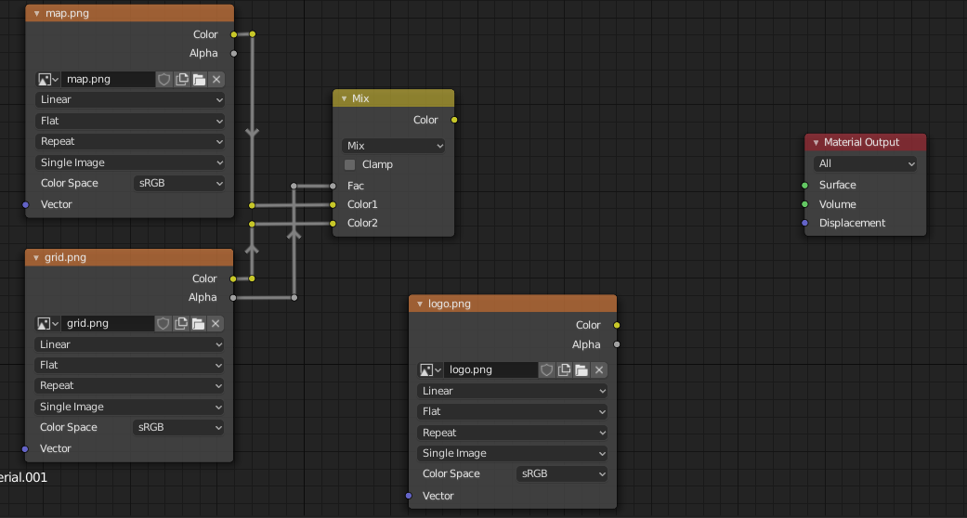Screen dimensions: 967x518
Task: Click the logo.png image name field
Action: click(x=490, y=370)
